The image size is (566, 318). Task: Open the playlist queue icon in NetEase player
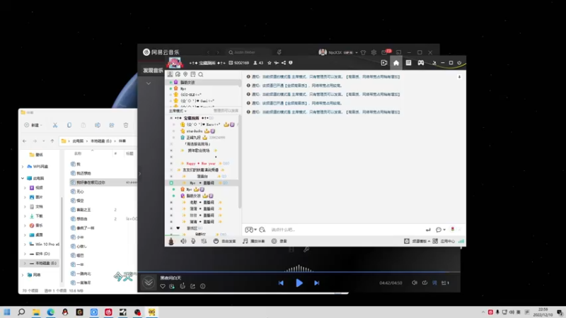[x=445, y=283]
